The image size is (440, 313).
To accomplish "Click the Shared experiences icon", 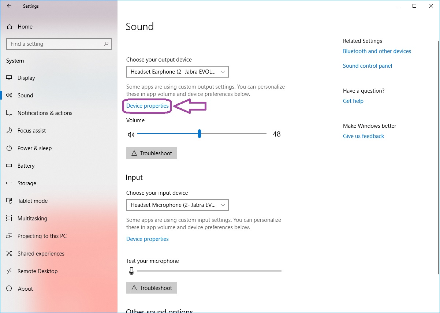I will (10, 254).
